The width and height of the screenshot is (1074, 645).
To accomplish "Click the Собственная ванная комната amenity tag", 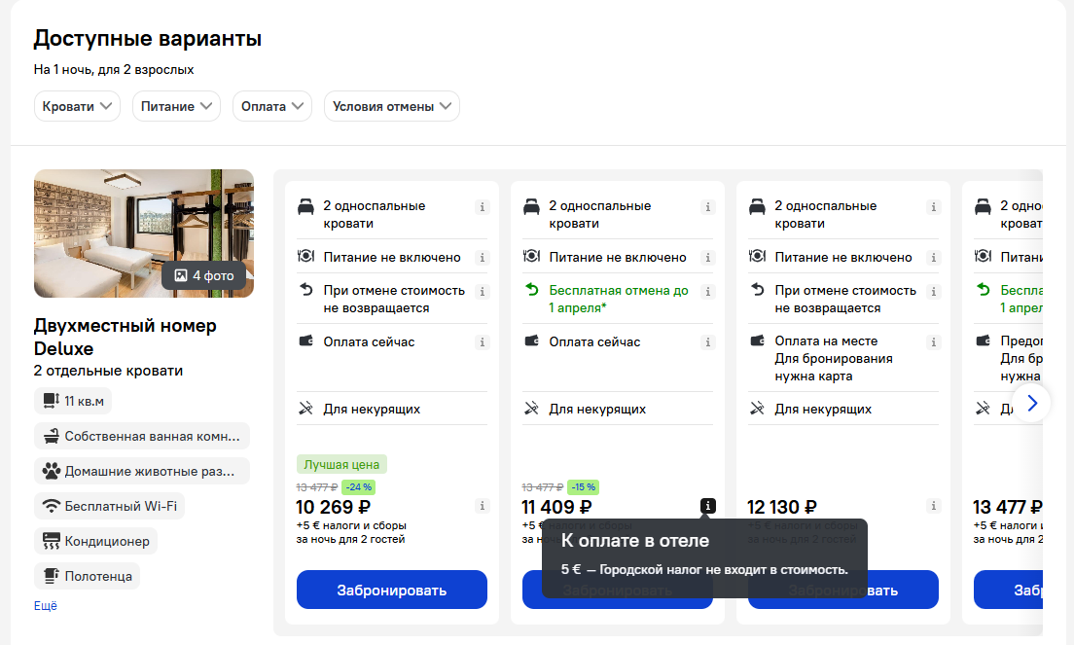I will coord(142,436).
